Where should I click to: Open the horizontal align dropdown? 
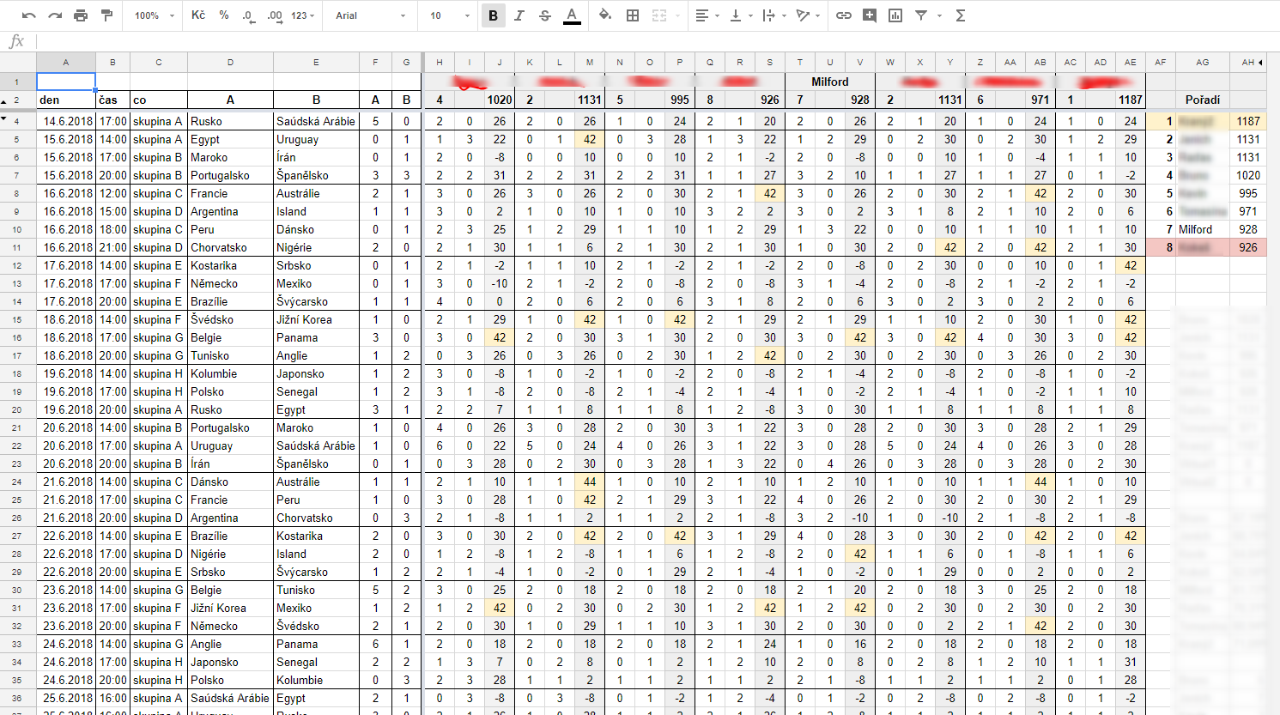click(x=707, y=15)
